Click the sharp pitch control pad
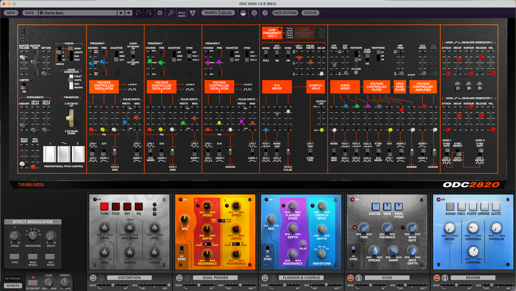Viewport: 516px width, 291px height. (x=78, y=154)
